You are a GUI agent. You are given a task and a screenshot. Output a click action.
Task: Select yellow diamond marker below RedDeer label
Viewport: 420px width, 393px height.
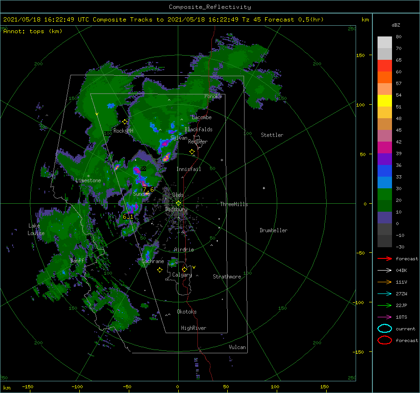[x=192, y=152]
